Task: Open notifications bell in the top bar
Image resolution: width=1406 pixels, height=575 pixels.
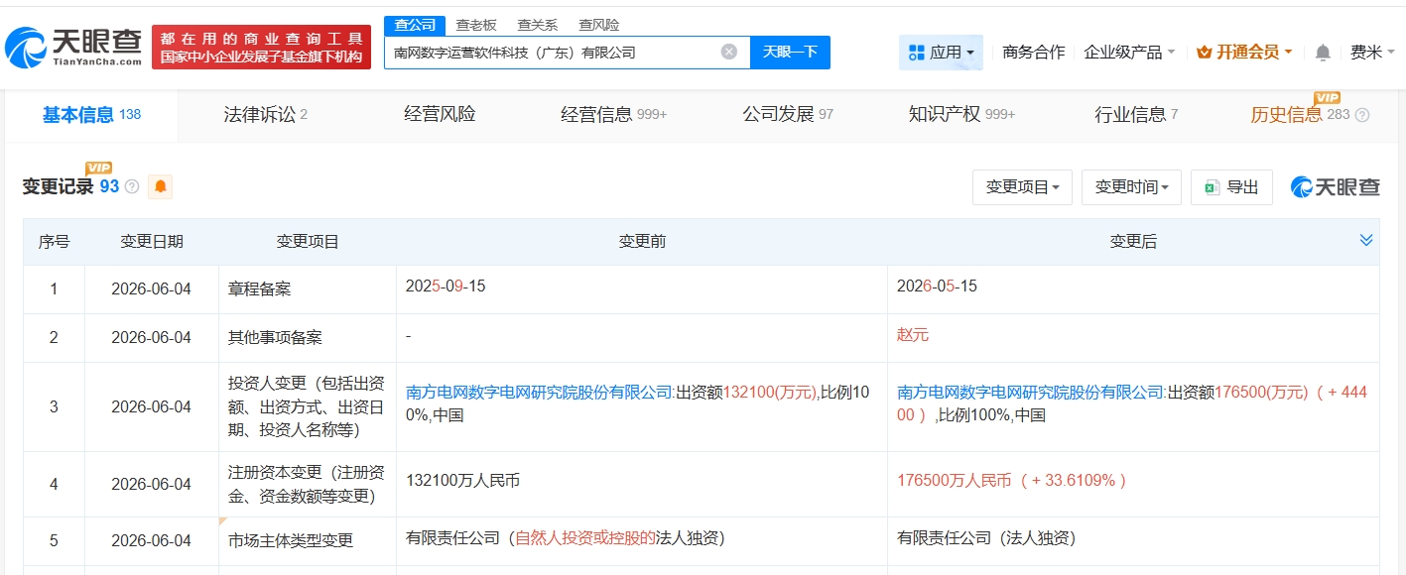Action: point(1323,52)
